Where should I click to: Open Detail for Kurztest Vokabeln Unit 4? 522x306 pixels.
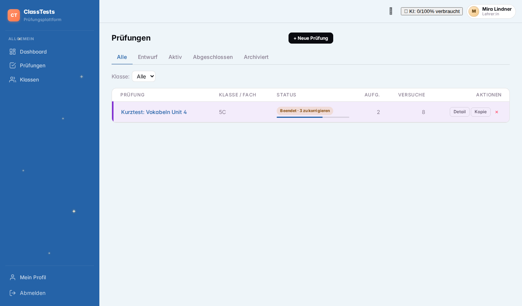460,112
